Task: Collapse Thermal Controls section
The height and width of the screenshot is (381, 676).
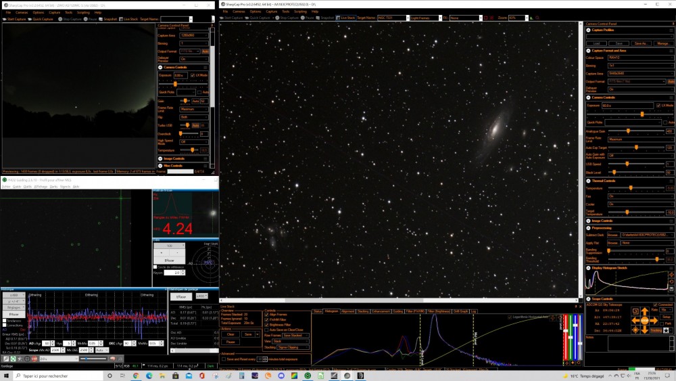Action: pyautogui.click(x=589, y=181)
